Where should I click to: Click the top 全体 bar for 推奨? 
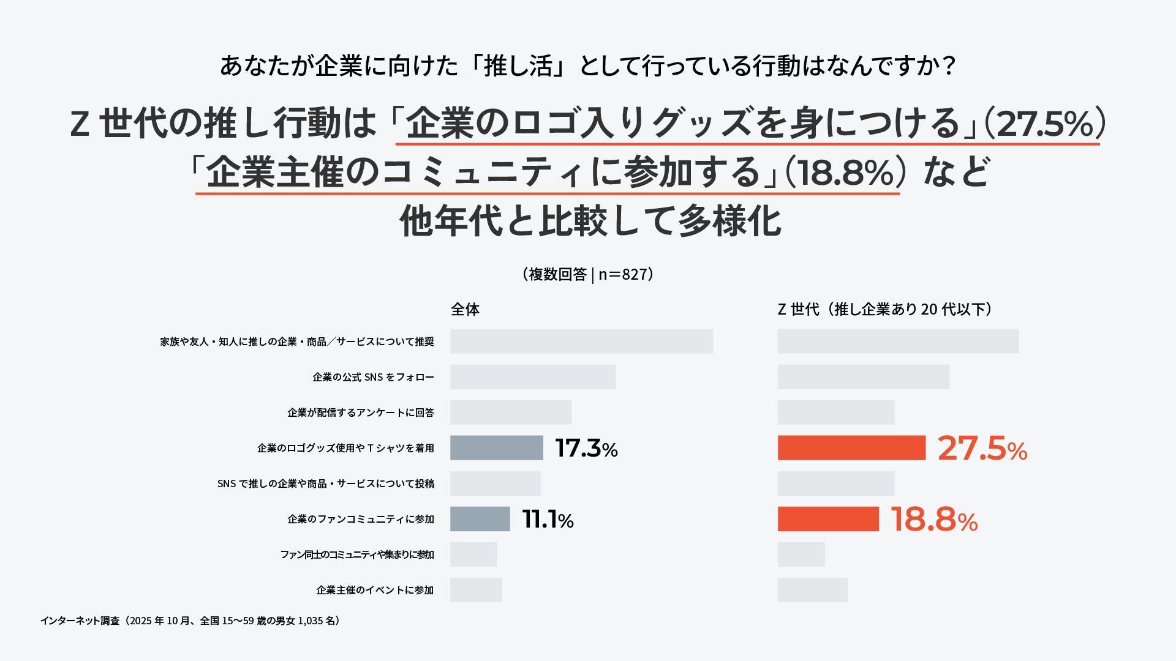click(582, 342)
